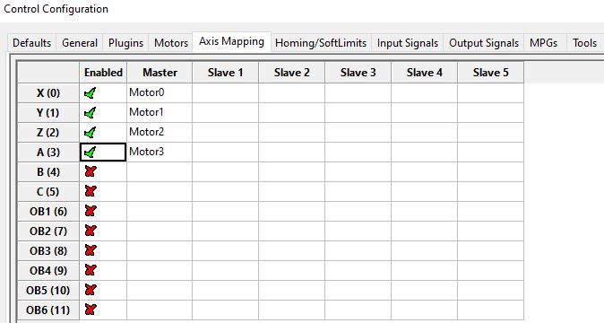The image size is (604, 323).
Task: Enable the OB1 (6) axis red X
Action: coord(91,211)
